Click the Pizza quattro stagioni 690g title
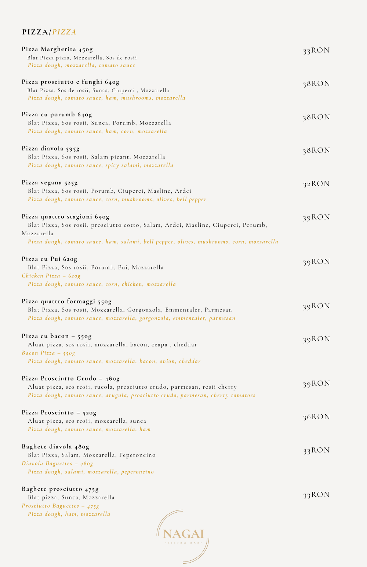 click(x=66, y=217)
